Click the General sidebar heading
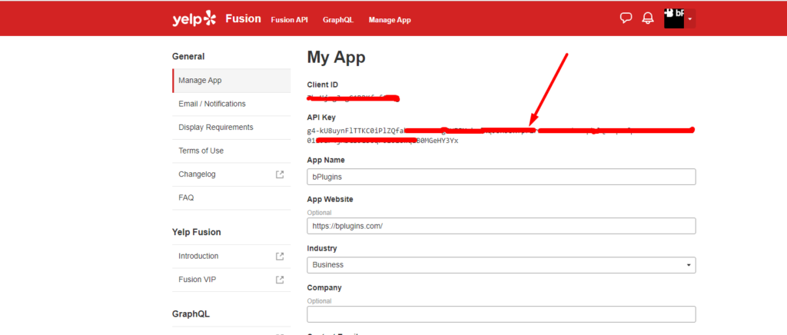This screenshot has height=335, width=787. [x=188, y=57]
